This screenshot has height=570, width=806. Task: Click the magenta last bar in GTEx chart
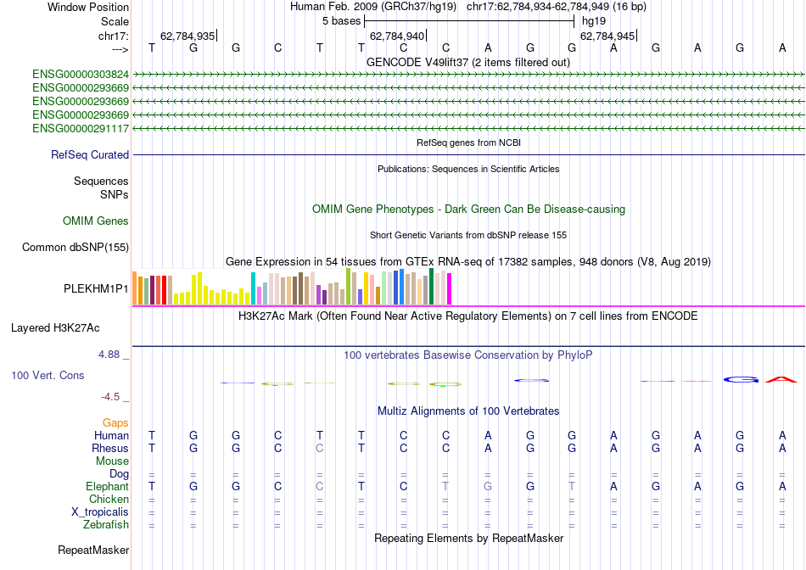[450, 289]
